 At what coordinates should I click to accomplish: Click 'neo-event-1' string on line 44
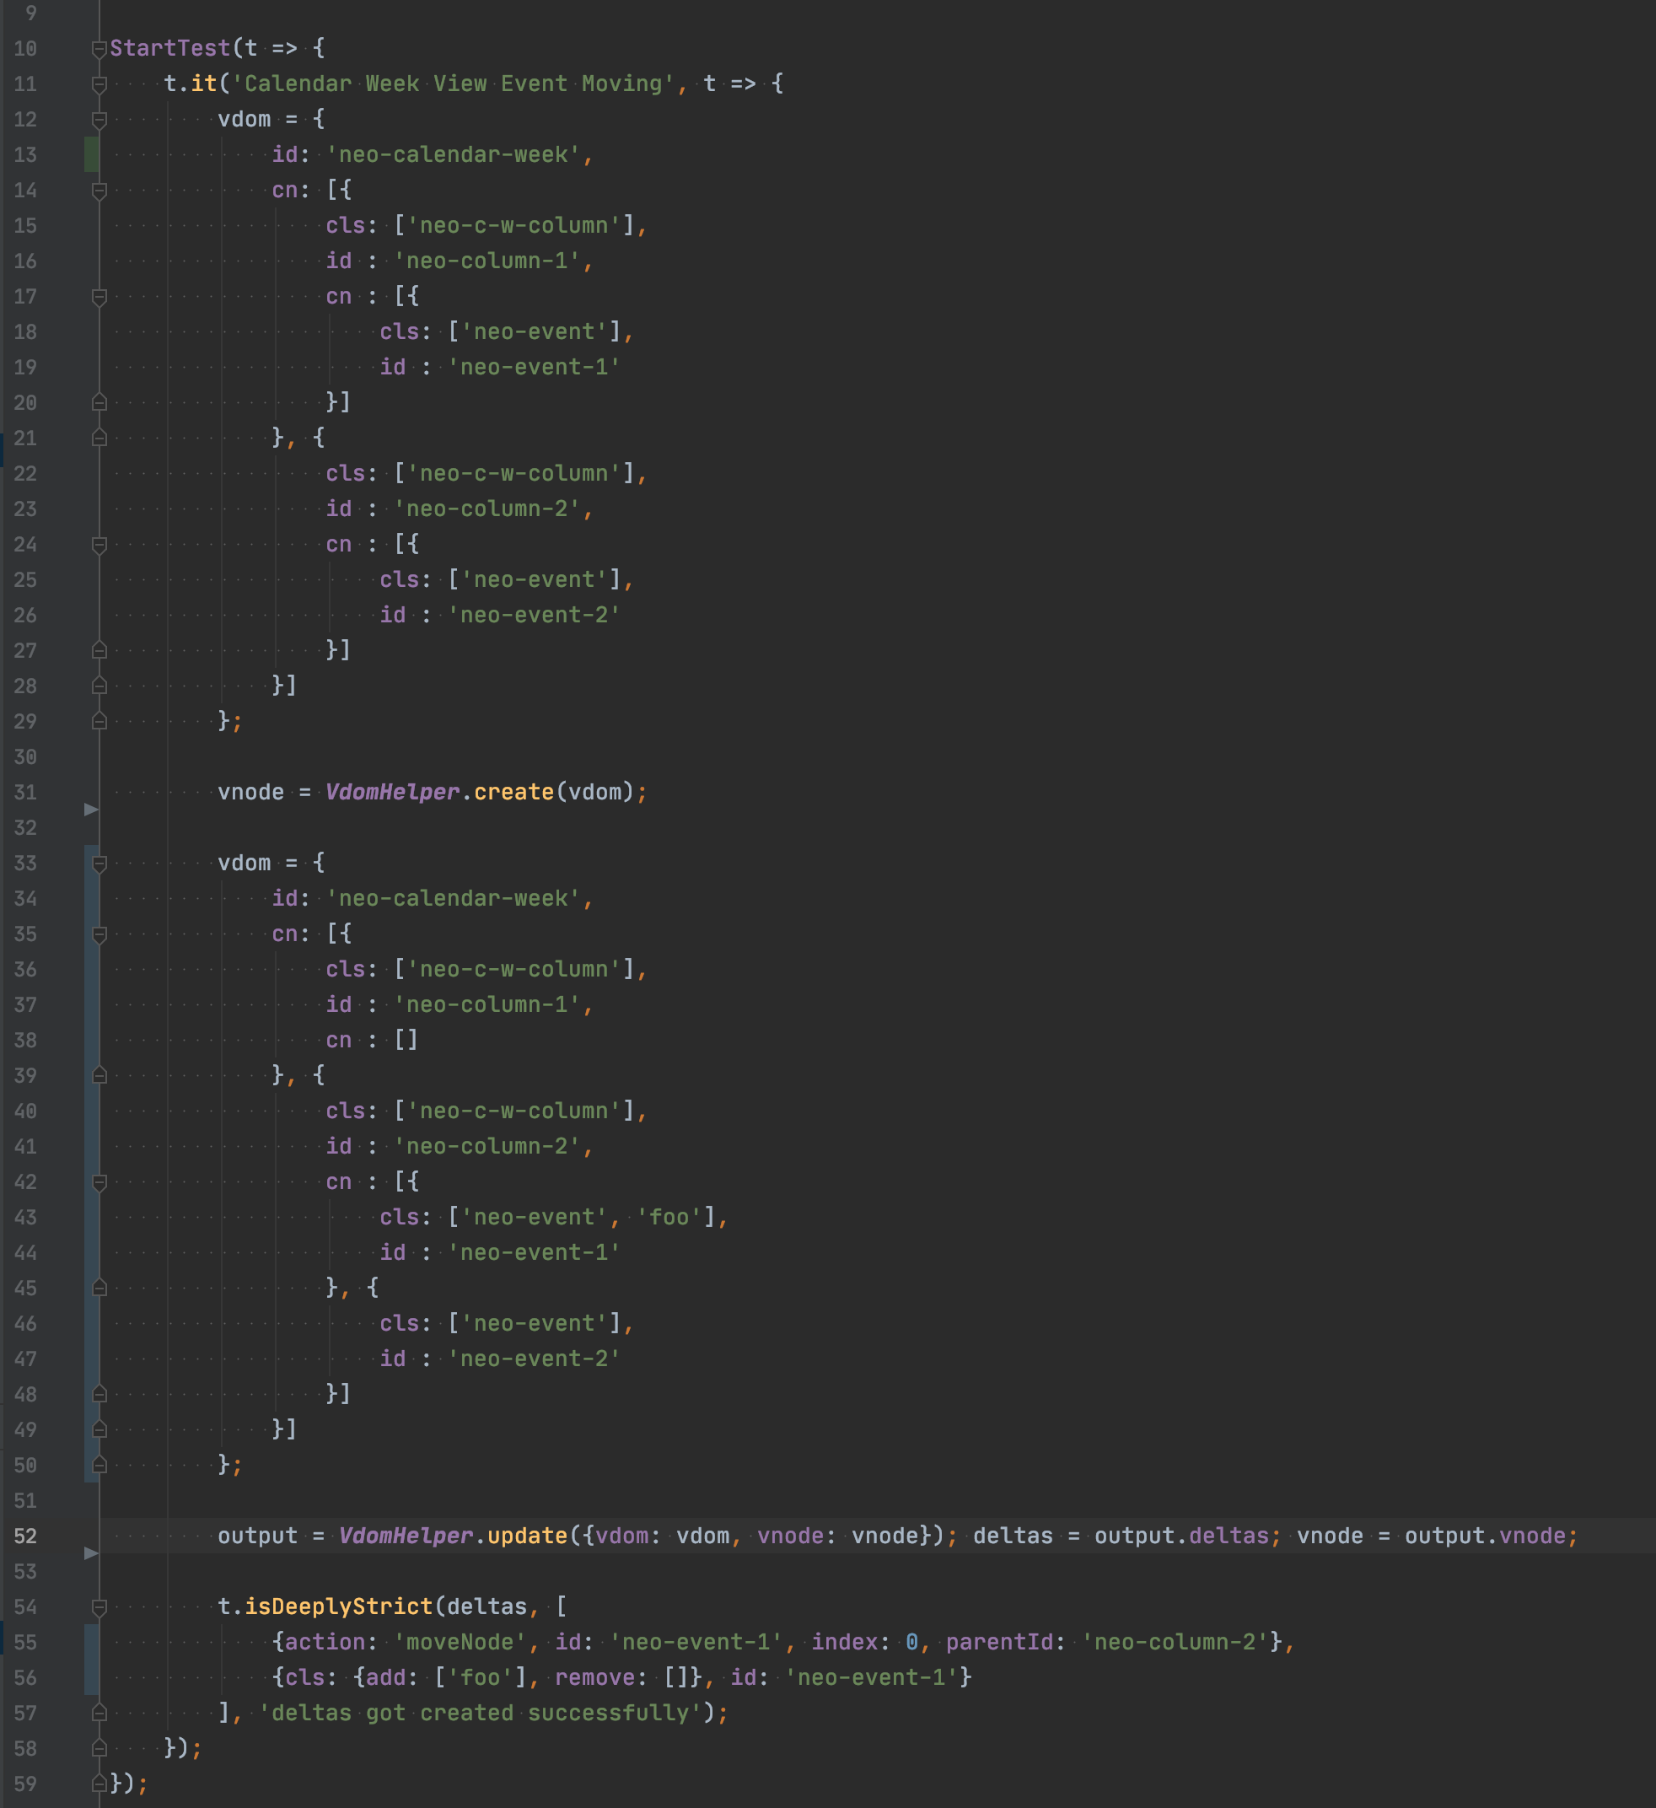coord(535,1252)
